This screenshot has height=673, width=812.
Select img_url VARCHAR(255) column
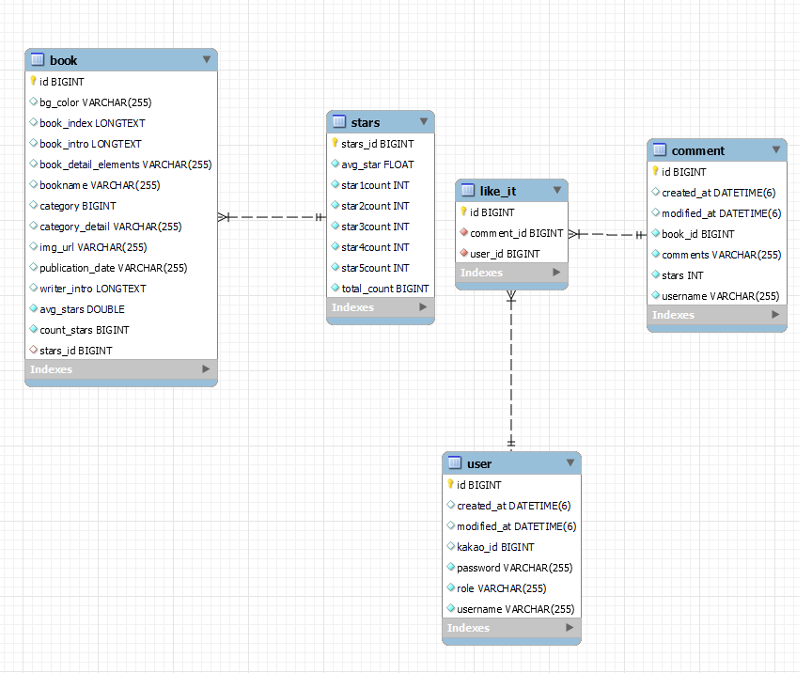121,247
